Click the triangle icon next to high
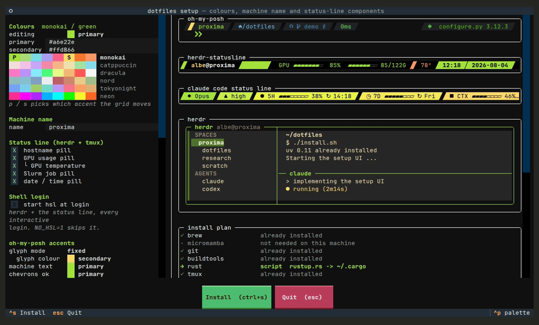The height and width of the screenshot is (325, 539). [225, 96]
